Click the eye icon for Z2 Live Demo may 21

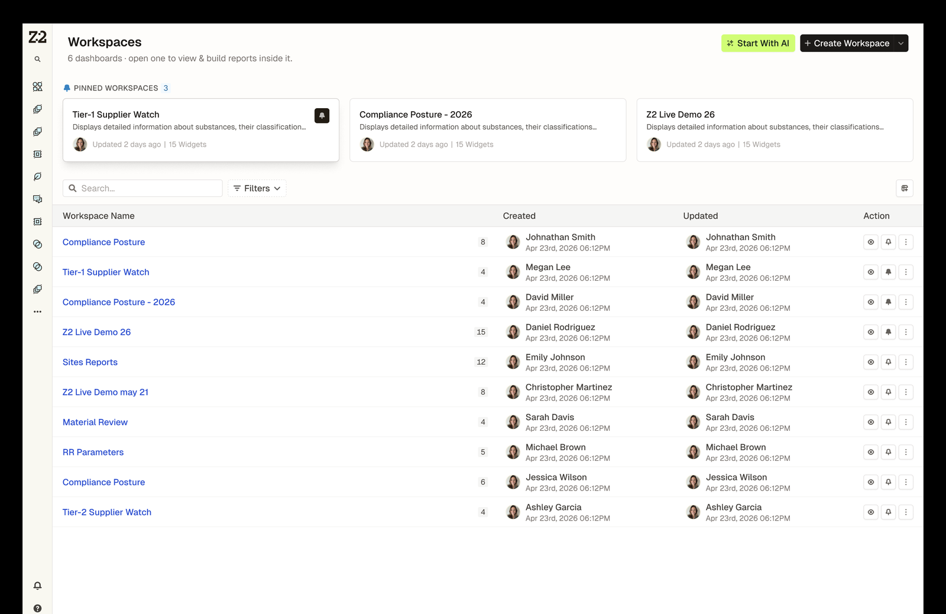tap(871, 392)
